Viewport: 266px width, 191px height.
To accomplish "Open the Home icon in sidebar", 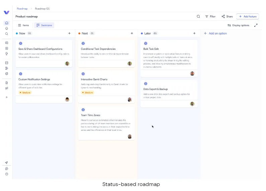I will [7, 23].
